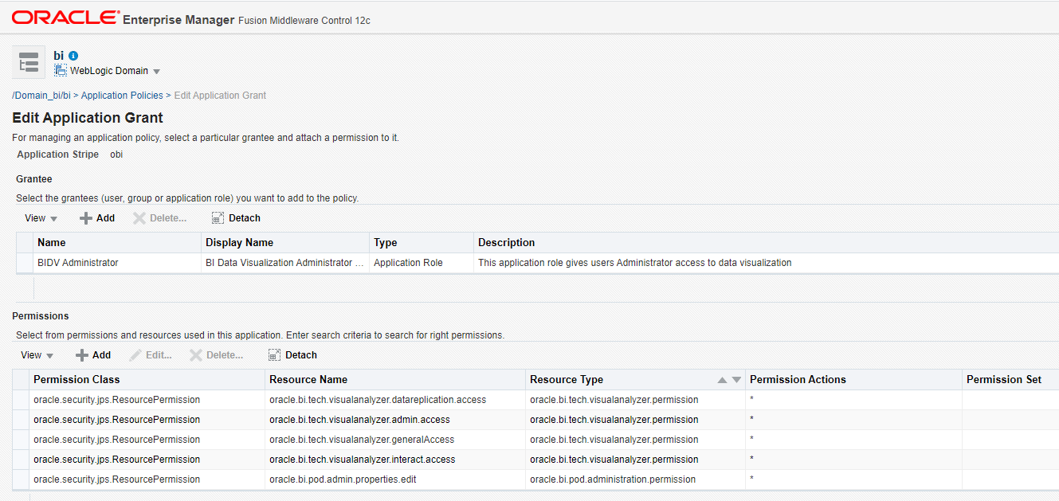
Task: Open the Grantee View menu
Action: pos(41,218)
